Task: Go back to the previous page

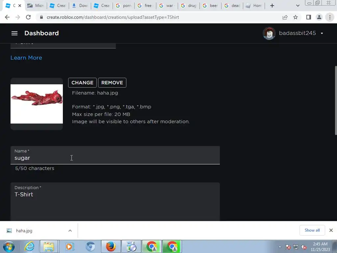Action: tap(7, 17)
